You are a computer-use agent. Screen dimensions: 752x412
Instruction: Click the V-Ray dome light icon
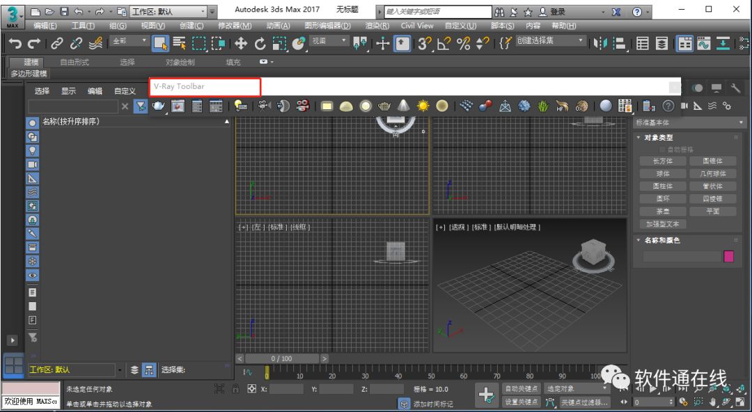[x=346, y=106]
